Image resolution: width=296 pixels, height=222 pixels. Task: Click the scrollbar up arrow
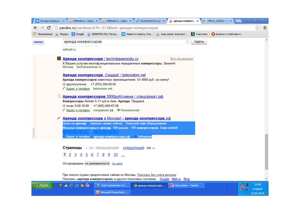266,40
